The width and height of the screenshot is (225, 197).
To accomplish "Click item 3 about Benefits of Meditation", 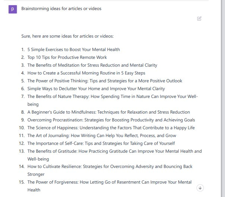I will coord(92,65).
